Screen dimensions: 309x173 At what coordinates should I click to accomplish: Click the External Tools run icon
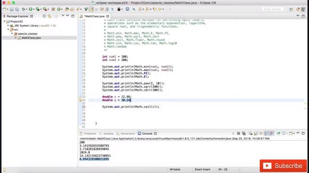tap(45, 9)
